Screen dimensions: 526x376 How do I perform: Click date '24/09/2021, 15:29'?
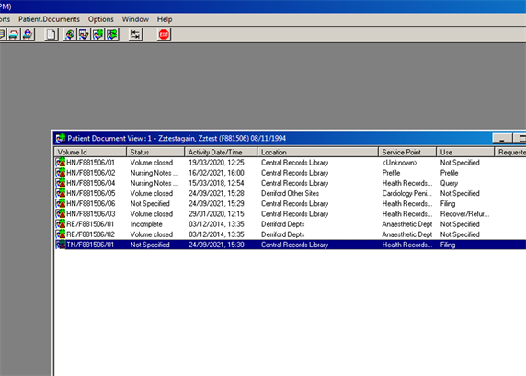pos(216,203)
